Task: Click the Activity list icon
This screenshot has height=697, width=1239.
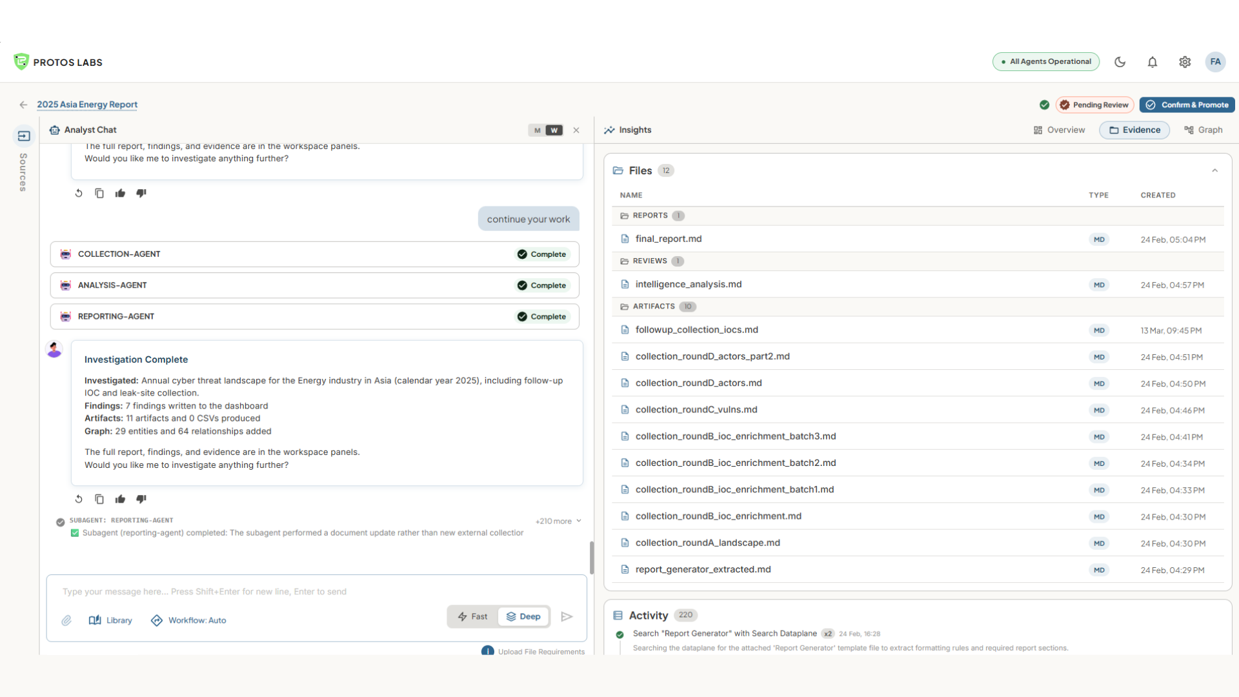Action: pos(618,616)
